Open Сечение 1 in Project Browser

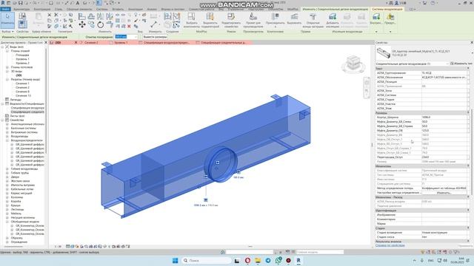pos(22,83)
